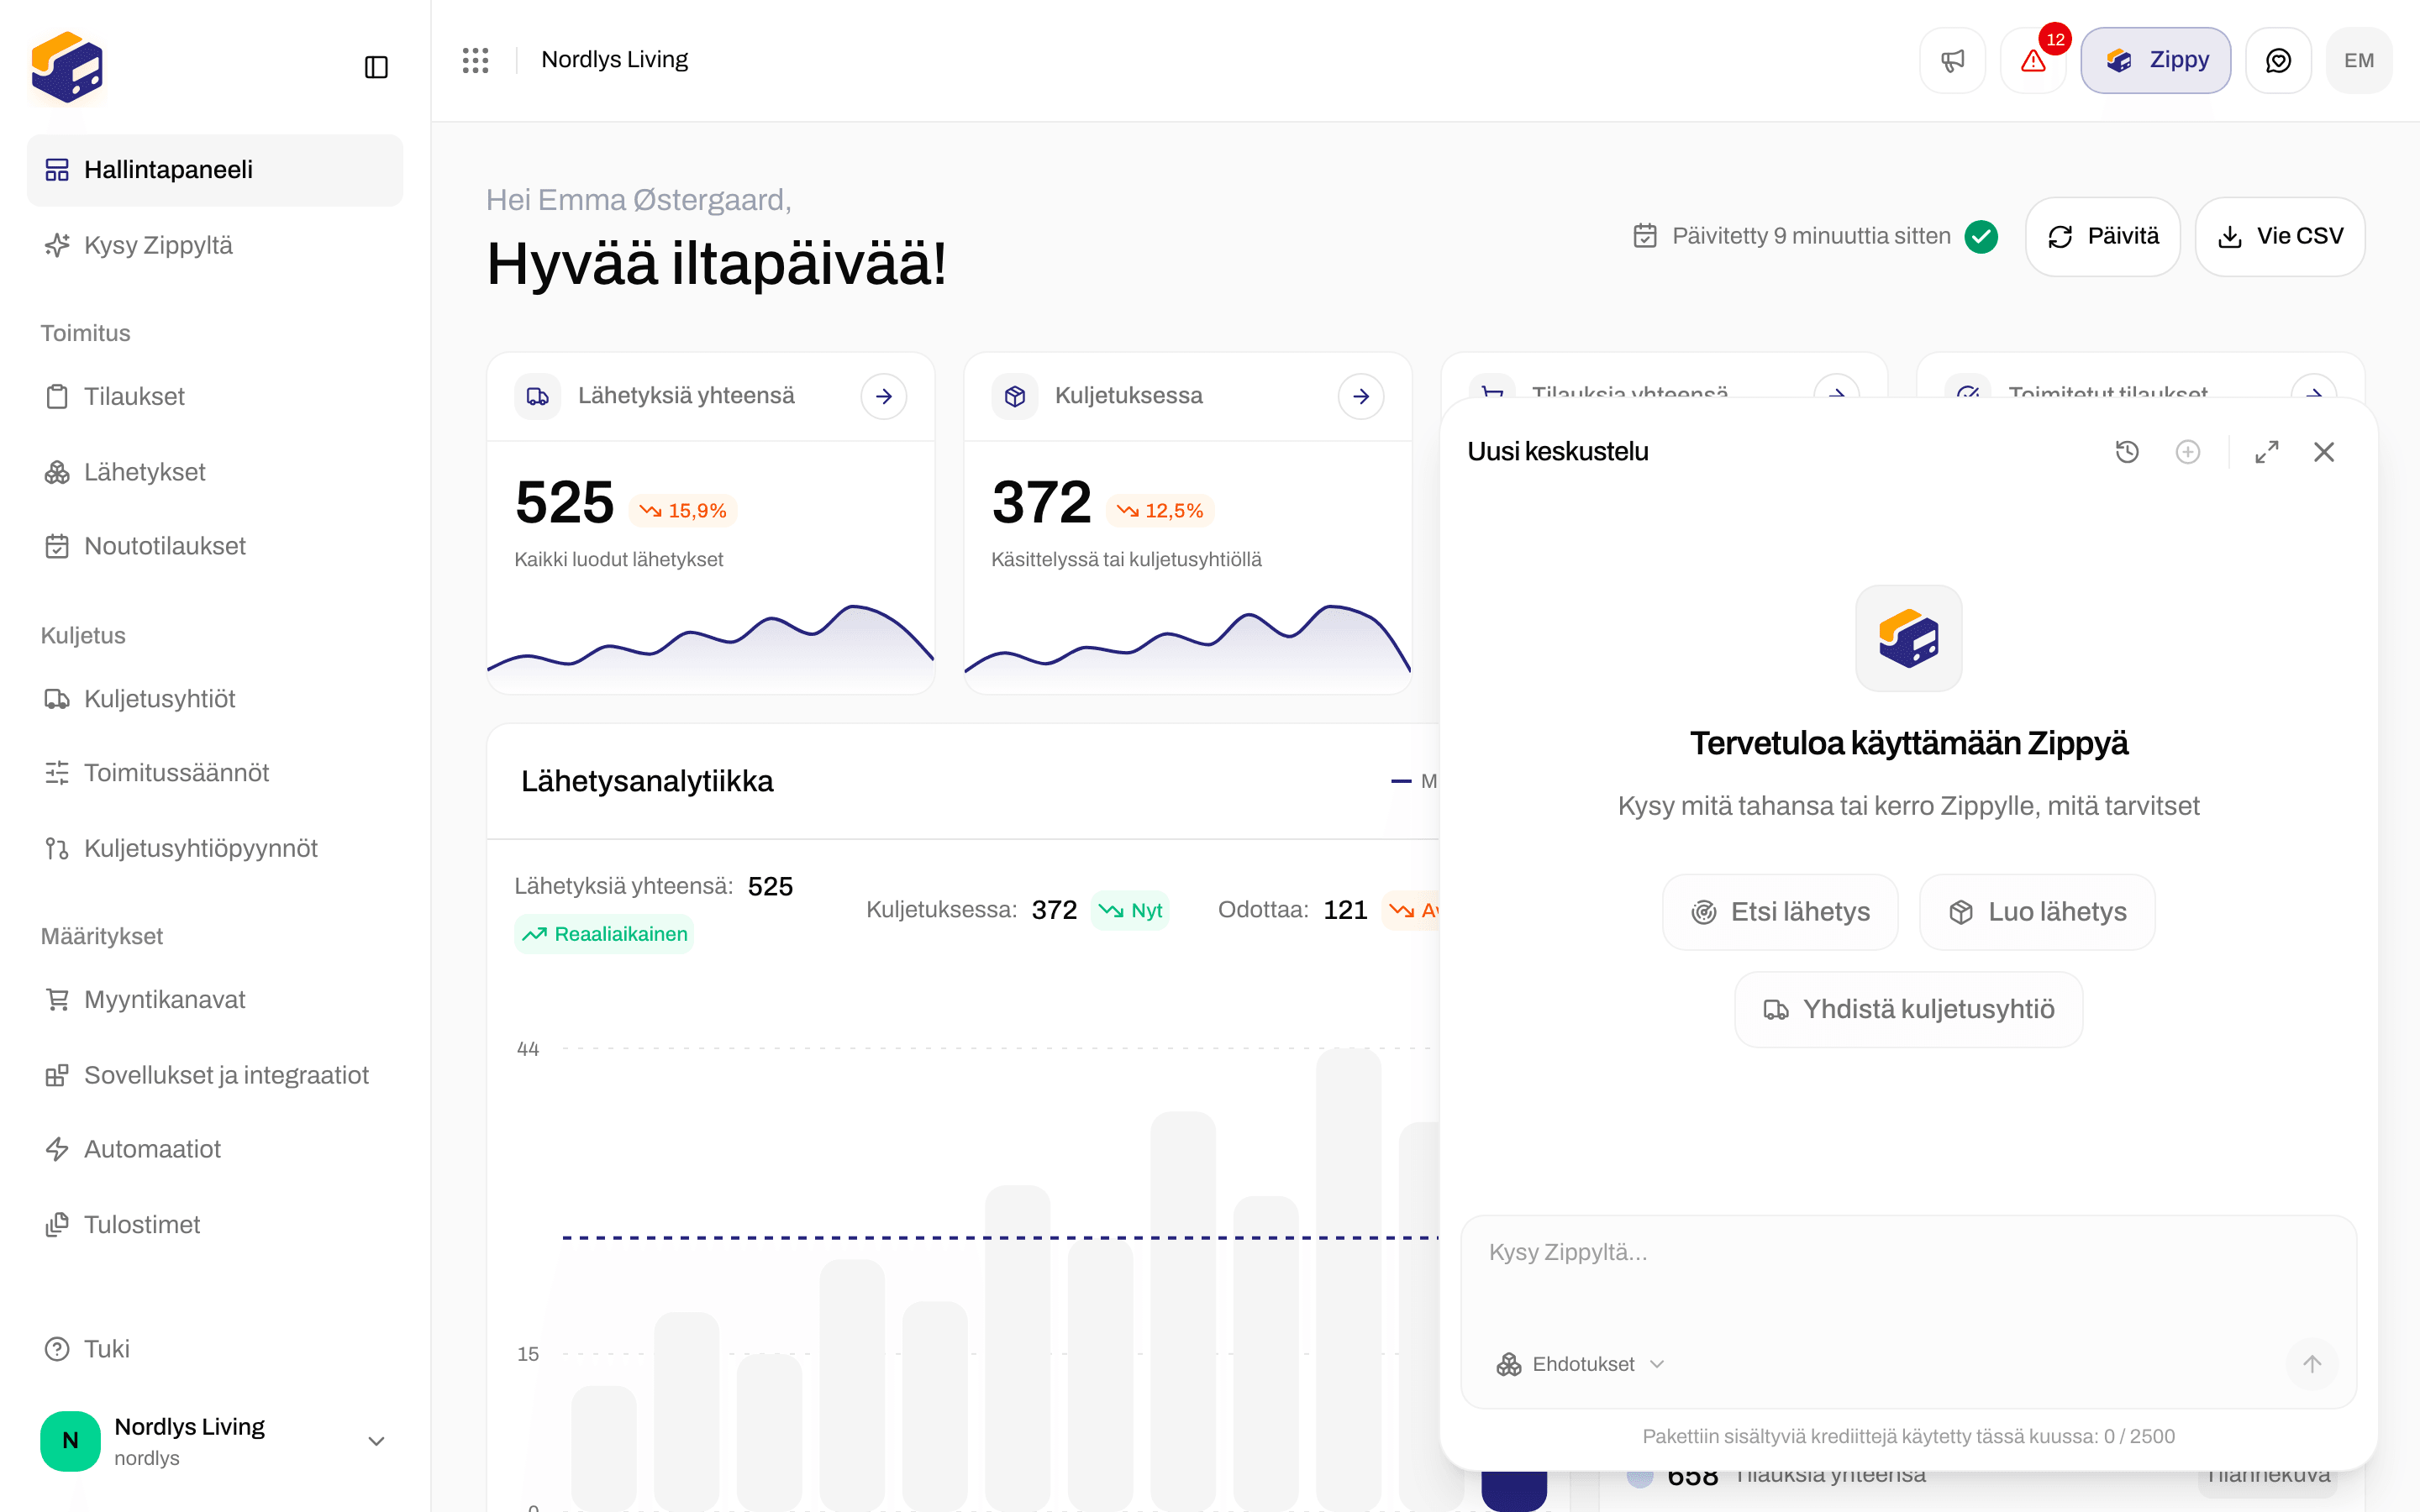The image size is (2420, 1512).
Task: Choose the Yhdistä kuljetusyhtiö suggestion
Action: point(1908,1010)
